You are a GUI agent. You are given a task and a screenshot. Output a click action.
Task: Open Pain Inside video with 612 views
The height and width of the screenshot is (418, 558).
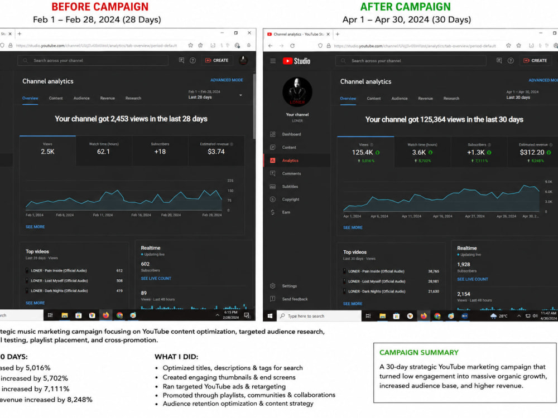click(74, 271)
